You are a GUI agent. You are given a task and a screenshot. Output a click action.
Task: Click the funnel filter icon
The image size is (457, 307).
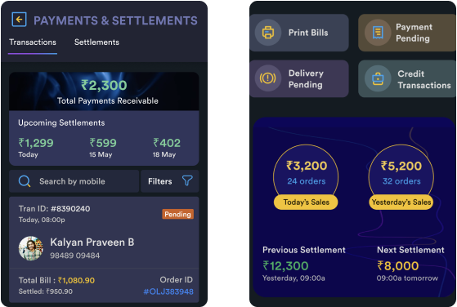click(187, 180)
